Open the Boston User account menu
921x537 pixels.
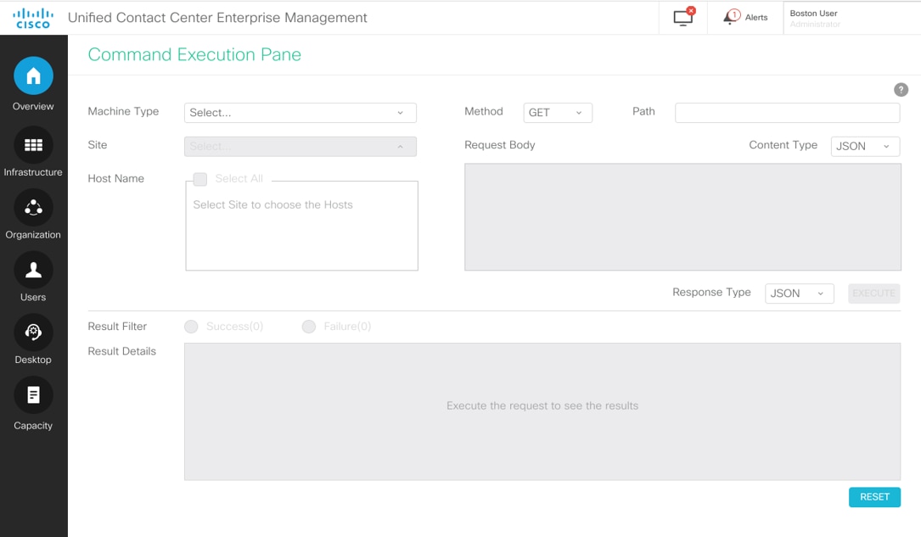[849, 18]
